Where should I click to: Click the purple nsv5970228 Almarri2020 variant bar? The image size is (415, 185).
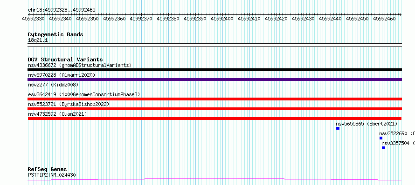coord(214,79)
